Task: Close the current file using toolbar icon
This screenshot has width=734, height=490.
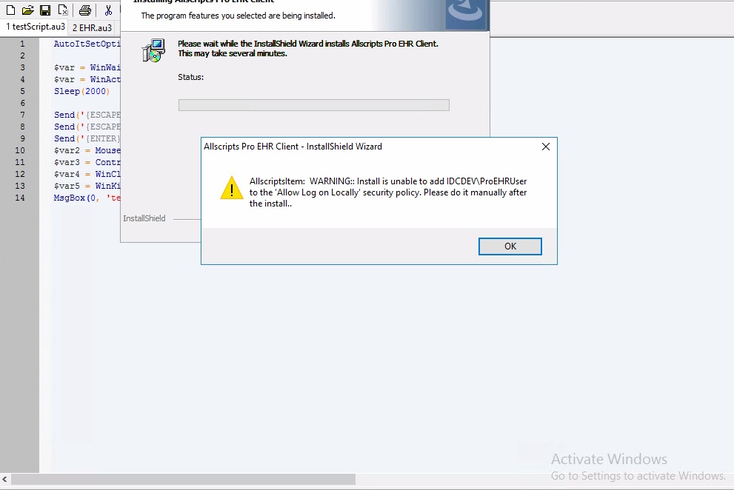Action: [63, 10]
